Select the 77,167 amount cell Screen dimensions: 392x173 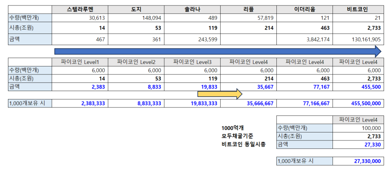pos(305,87)
